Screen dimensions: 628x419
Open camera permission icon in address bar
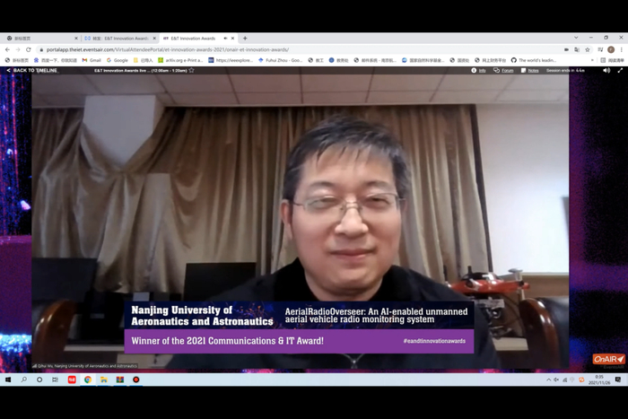tap(566, 49)
